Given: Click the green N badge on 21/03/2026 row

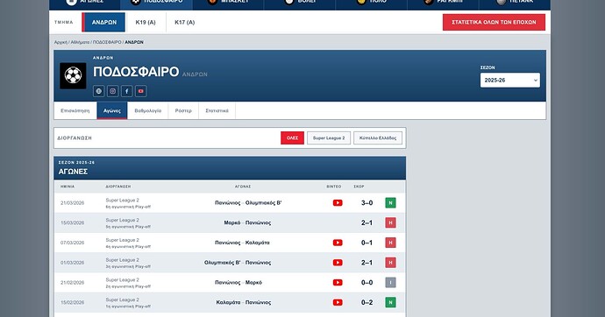Looking at the screenshot, I should [390, 203].
